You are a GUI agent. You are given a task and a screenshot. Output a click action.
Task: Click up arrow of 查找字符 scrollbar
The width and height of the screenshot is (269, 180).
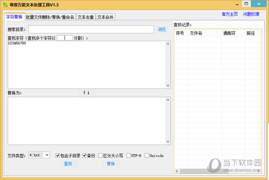click(168, 44)
